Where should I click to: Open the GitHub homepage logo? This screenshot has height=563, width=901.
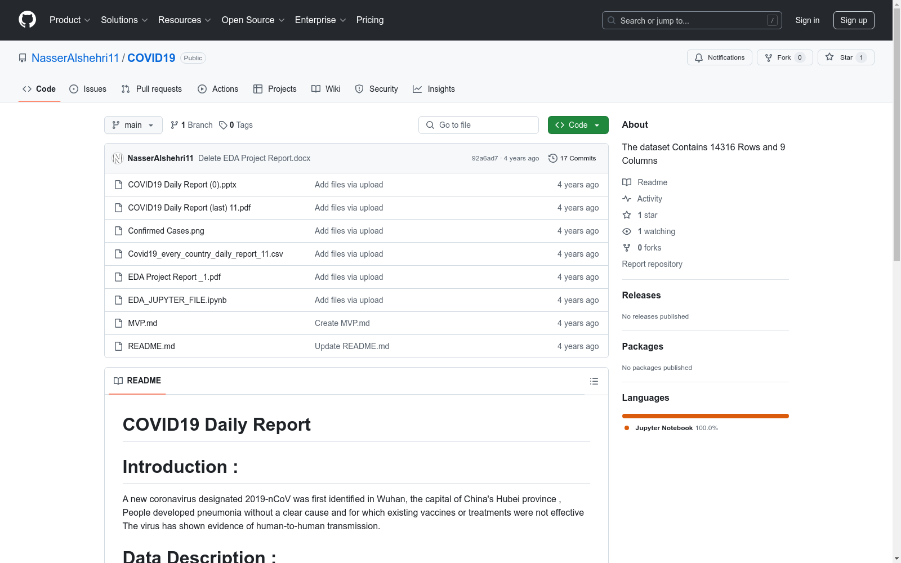point(27,20)
